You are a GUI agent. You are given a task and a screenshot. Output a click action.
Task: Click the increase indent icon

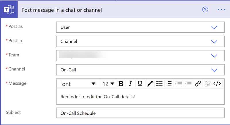179,84
